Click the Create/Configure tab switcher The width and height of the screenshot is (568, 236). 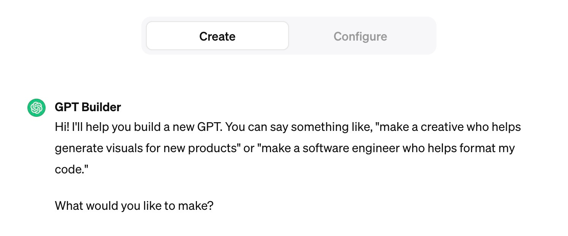coord(289,35)
